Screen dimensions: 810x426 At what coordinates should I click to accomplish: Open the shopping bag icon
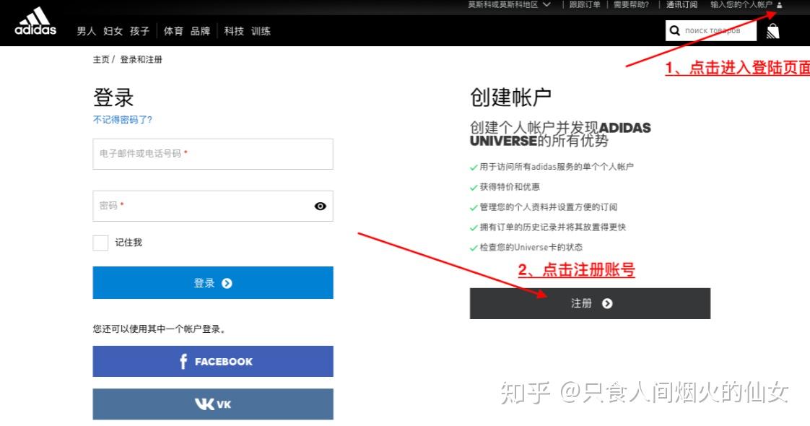point(772,31)
